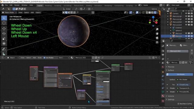Open the Scene properties tab icon

click(163, 63)
